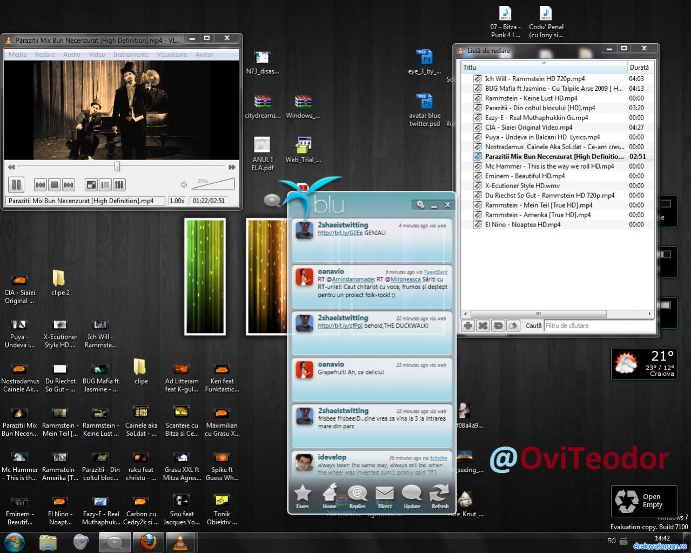Pause playback in VLC player

tap(16, 185)
